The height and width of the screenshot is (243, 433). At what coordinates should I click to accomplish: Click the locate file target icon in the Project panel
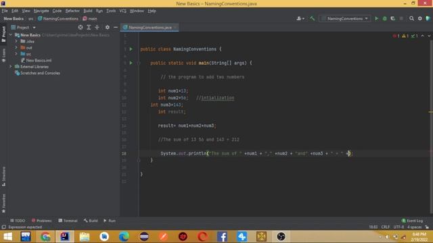(81, 27)
